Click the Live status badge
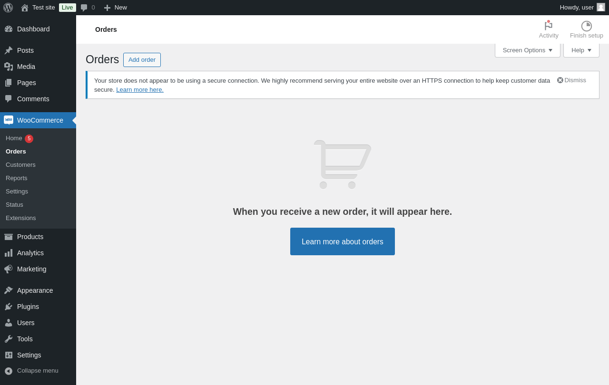The image size is (609, 385). [x=68, y=8]
